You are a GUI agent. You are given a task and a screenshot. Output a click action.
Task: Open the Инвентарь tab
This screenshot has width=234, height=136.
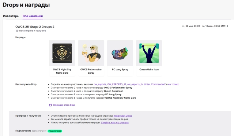click(x=11, y=16)
